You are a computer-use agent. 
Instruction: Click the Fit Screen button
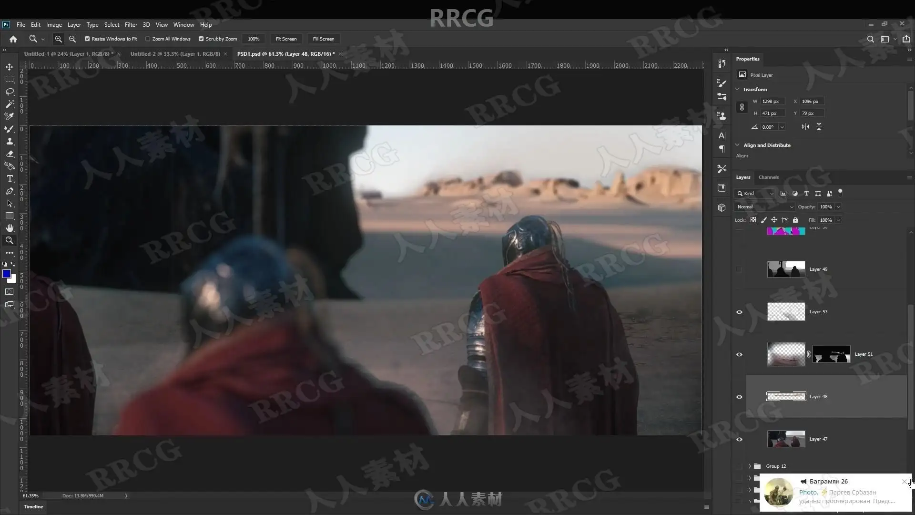(x=286, y=39)
